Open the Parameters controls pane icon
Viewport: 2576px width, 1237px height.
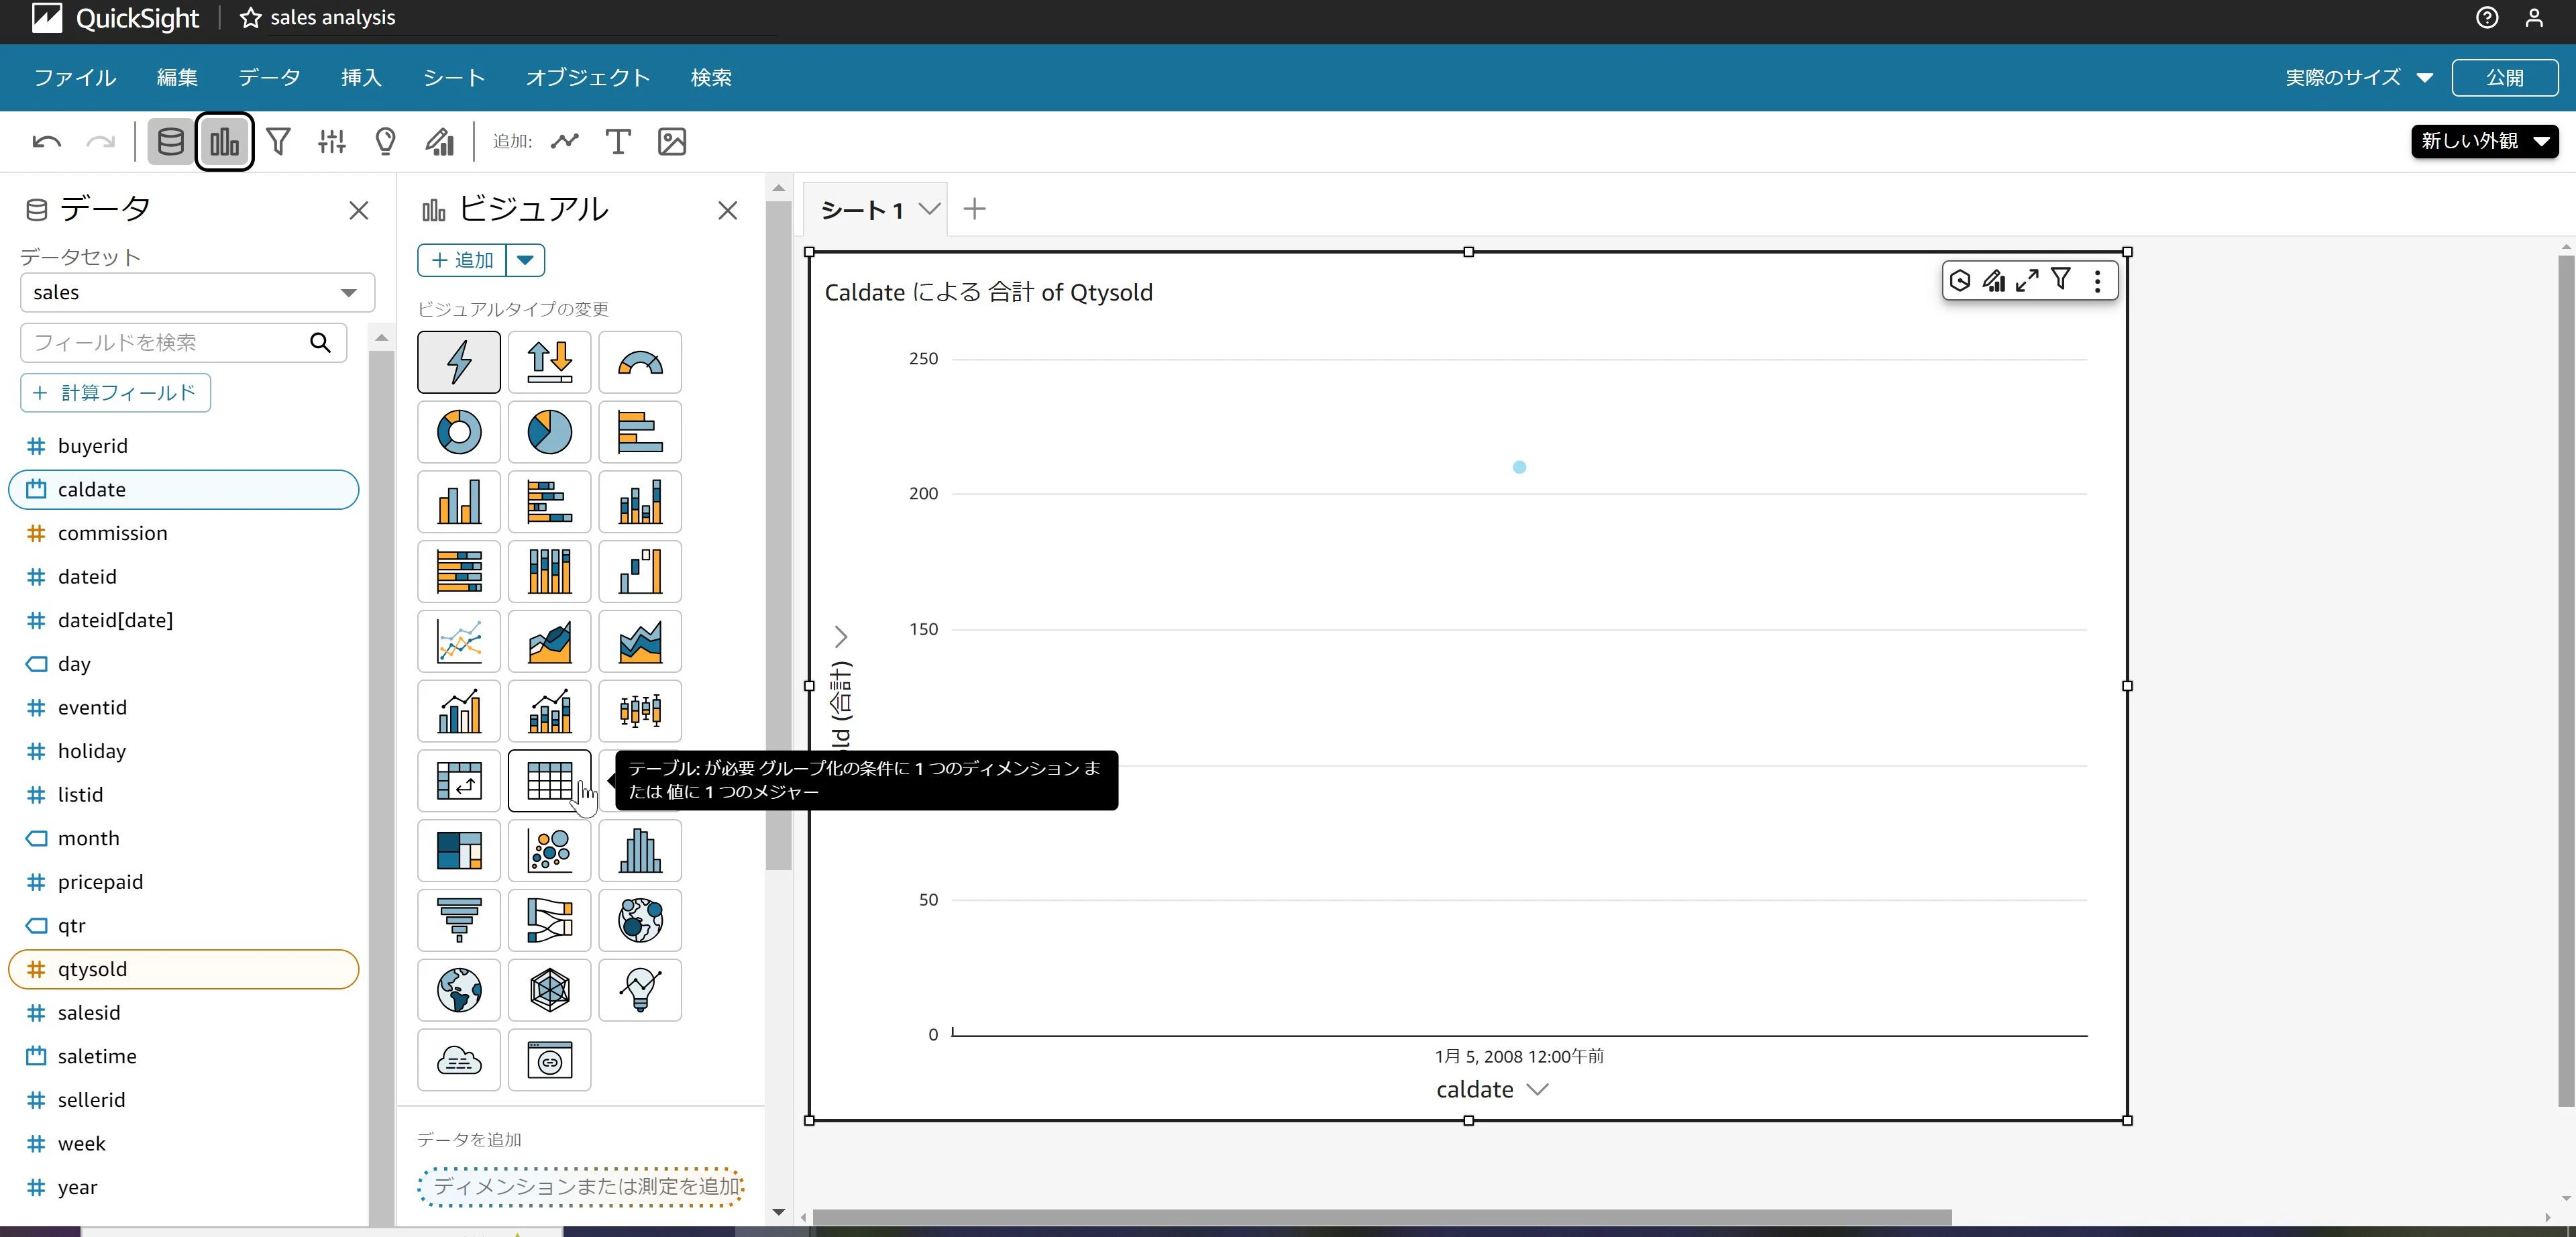pos(332,142)
